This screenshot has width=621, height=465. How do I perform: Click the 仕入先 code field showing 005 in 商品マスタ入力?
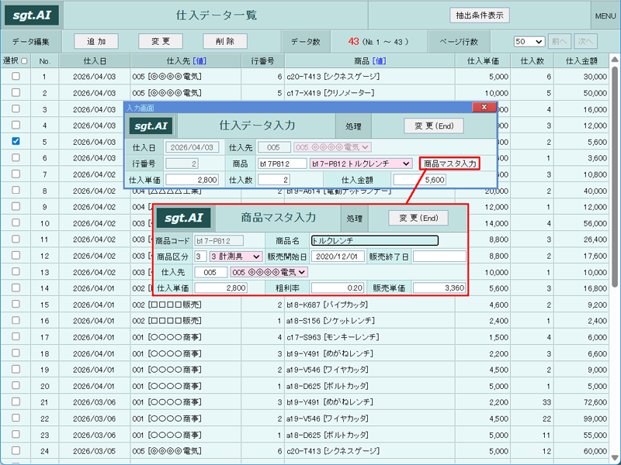point(210,273)
